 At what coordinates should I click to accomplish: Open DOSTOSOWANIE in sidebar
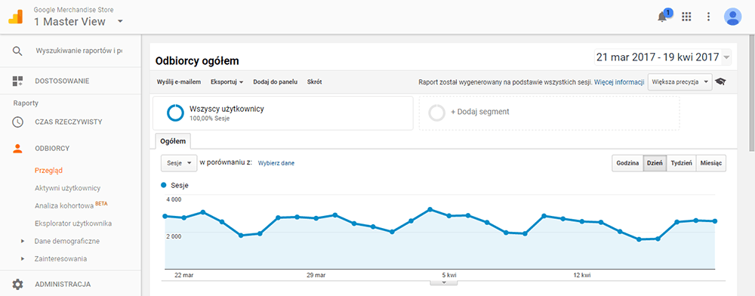[x=62, y=81]
